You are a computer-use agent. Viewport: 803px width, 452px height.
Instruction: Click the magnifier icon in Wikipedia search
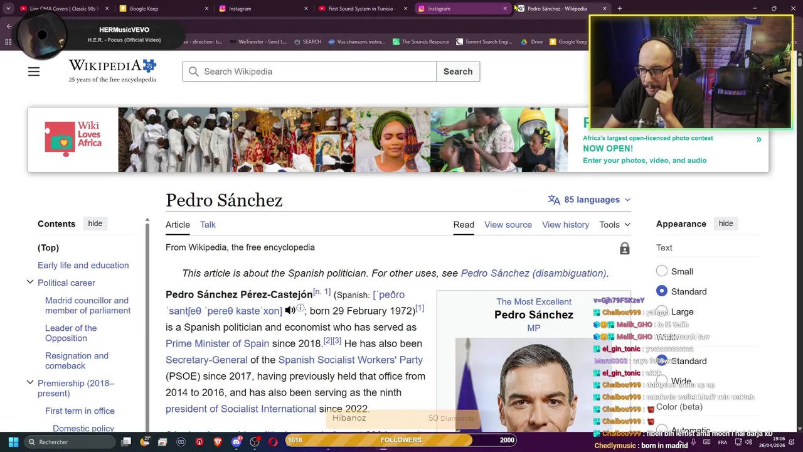pos(194,72)
